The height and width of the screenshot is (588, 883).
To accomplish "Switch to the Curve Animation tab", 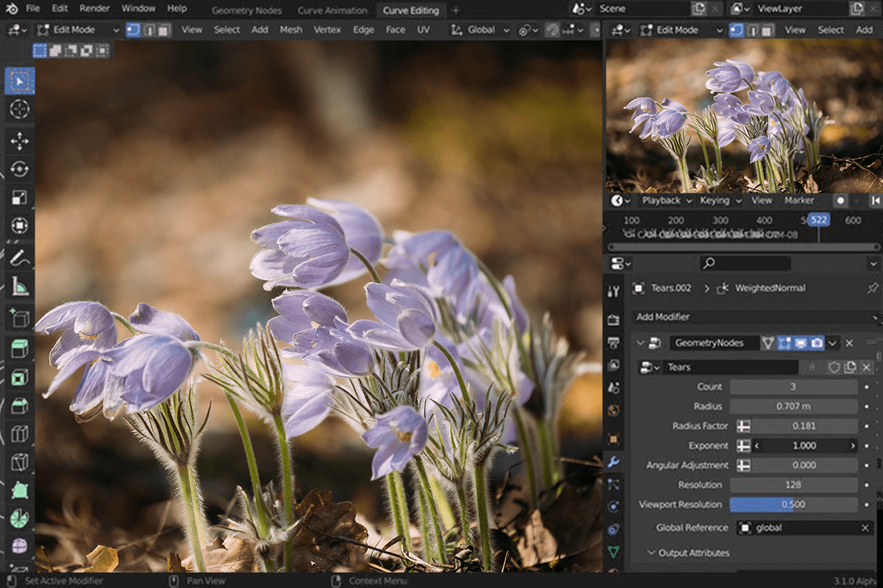I will pyautogui.click(x=333, y=10).
